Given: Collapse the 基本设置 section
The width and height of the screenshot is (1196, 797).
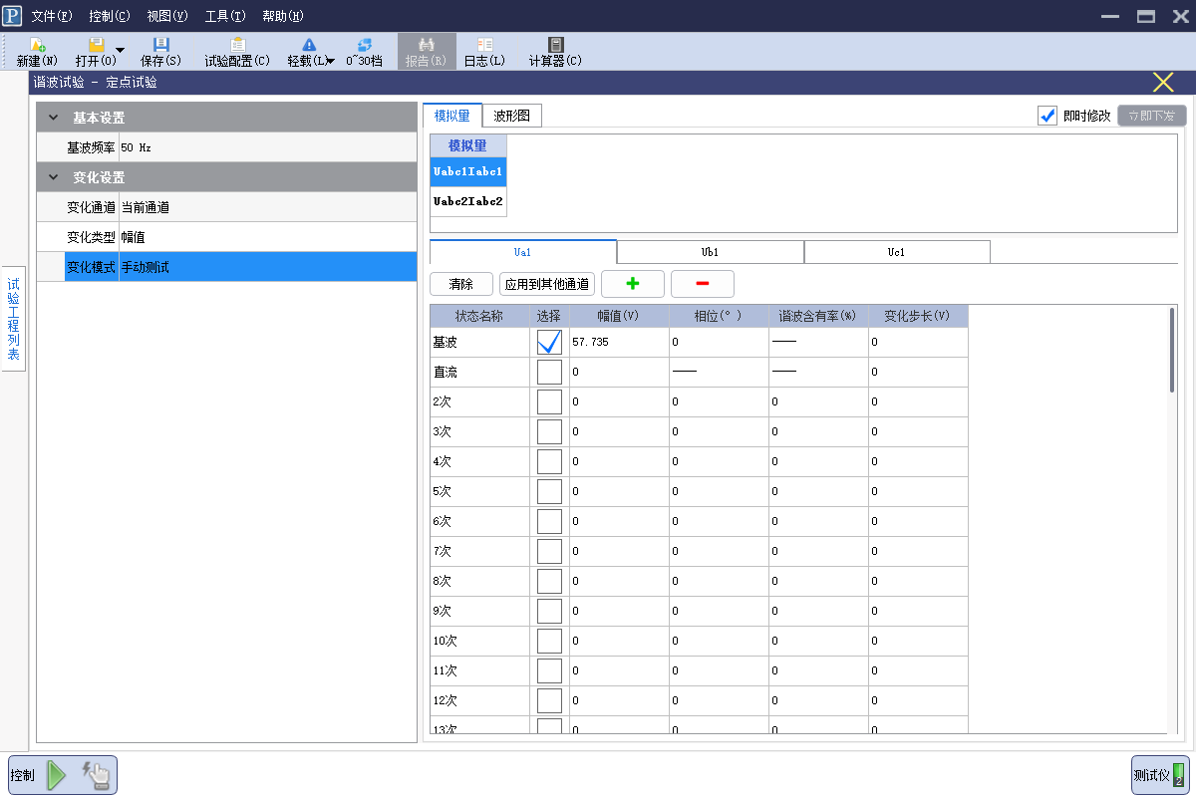Looking at the screenshot, I should pos(53,118).
